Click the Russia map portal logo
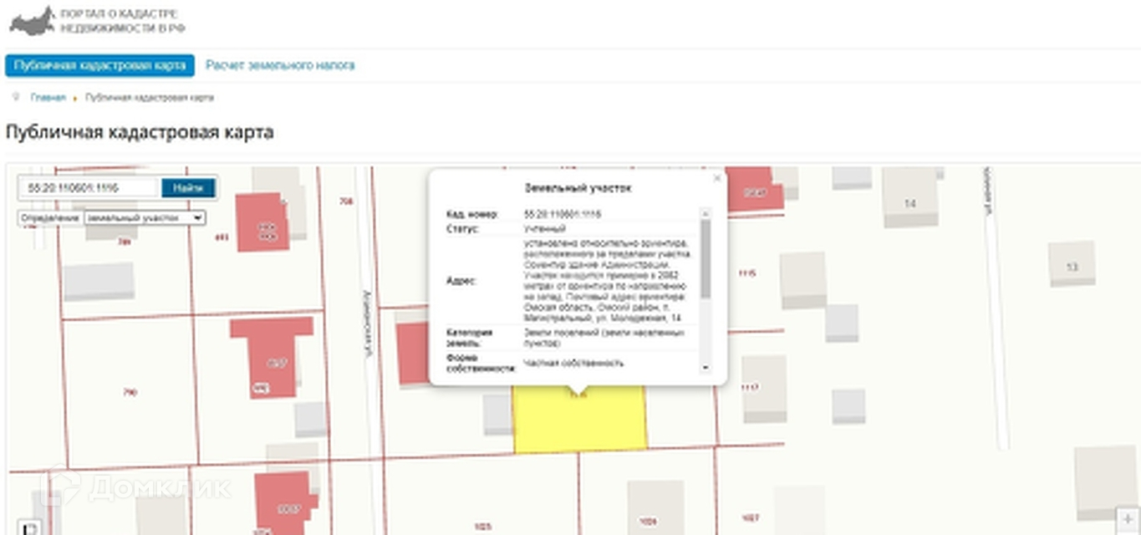The width and height of the screenshot is (1141, 535). (x=32, y=20)
